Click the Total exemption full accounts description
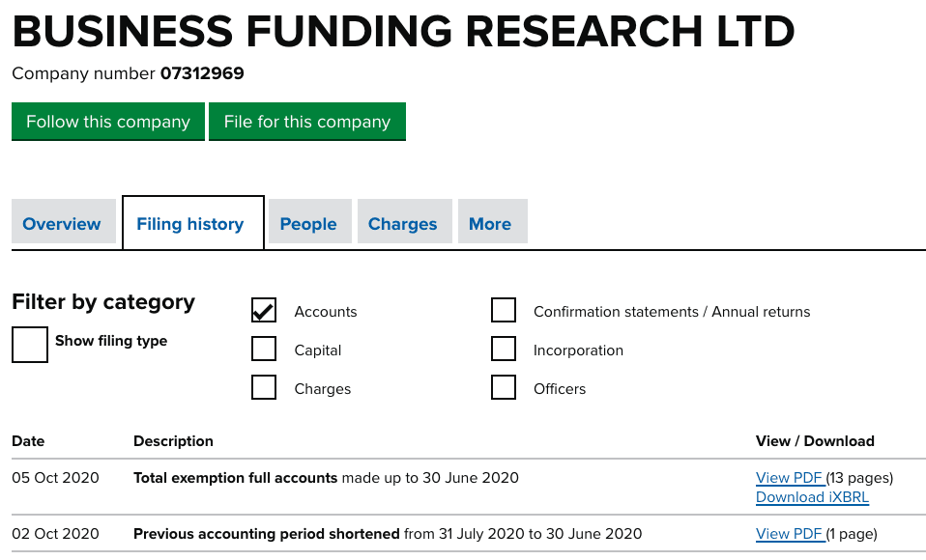 (x=326, y=477)
